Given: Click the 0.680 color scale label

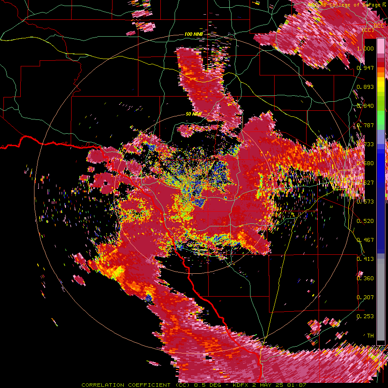Looking at the screenshot, I should [365, 163].
